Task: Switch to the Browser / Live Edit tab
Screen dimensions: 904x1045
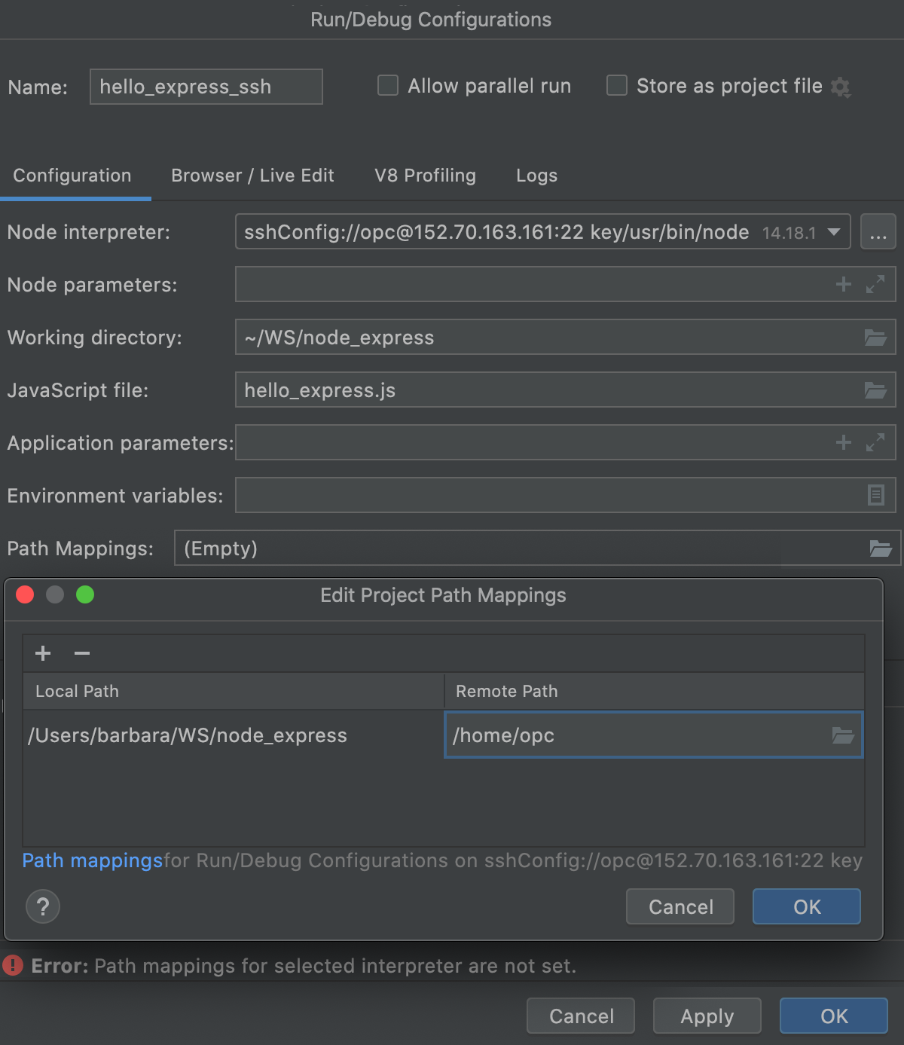Action: coord(252,176)
